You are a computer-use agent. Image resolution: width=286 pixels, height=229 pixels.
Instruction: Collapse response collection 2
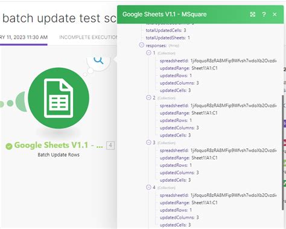(x=148, y=98)
